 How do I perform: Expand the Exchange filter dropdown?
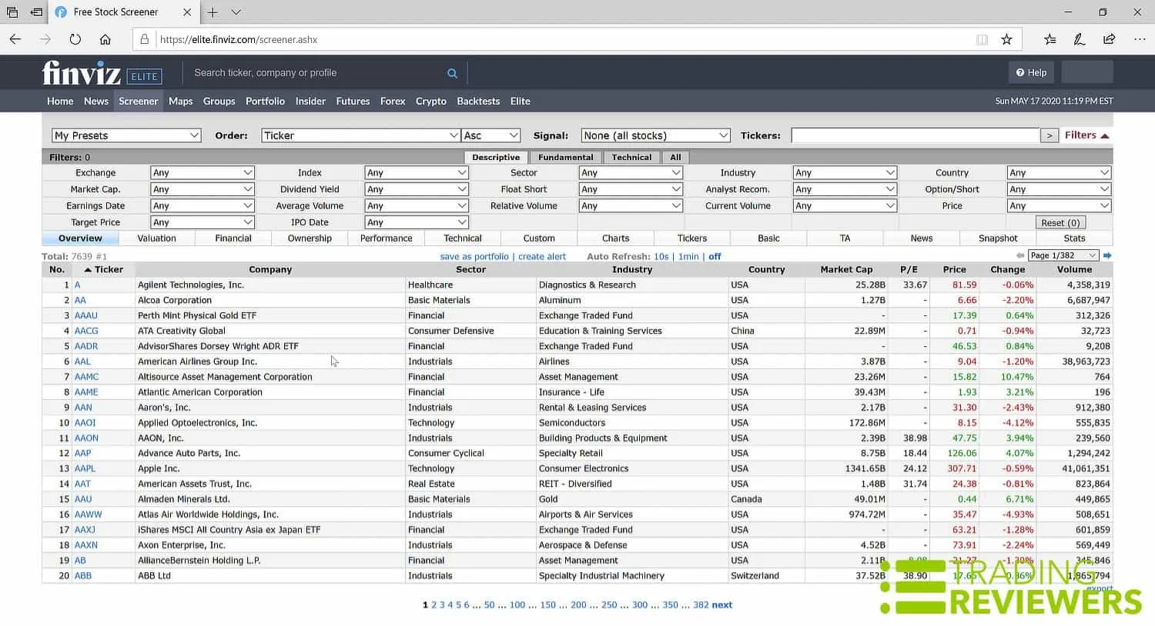(203, 173)
